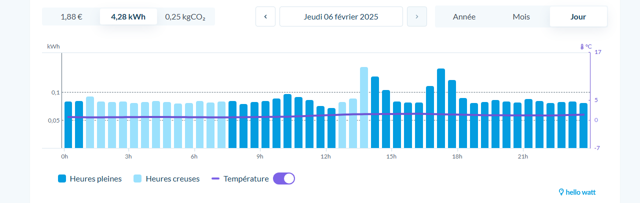This screenshot has height=203, width=640.
Task: Open the date picker Jeudi 06 février 2025
Action: [x=341, y=16]
